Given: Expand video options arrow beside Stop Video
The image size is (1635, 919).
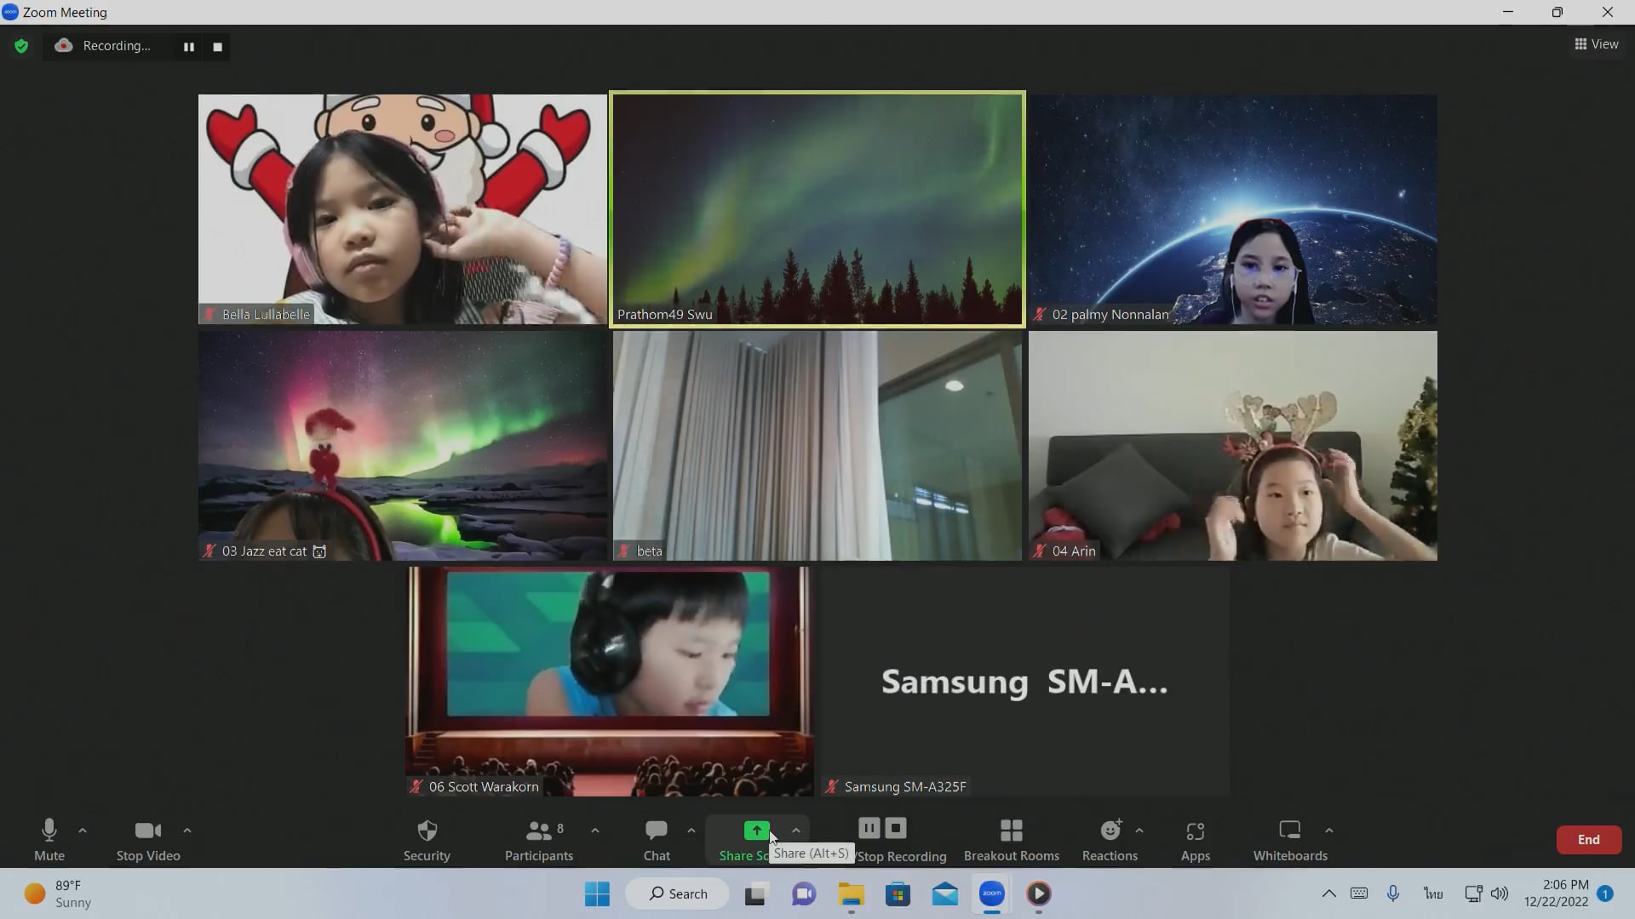Looking at the screenshot, I should pos(187,830).
